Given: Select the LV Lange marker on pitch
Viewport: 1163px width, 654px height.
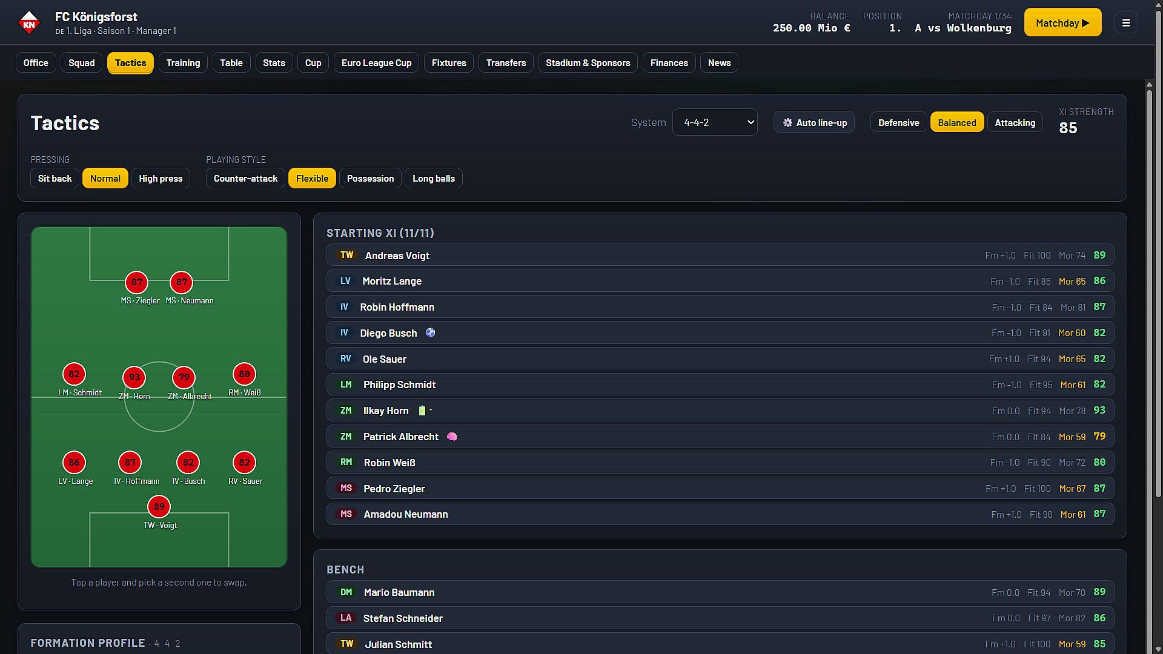Looking at the screenshot, I should point(74,463).
